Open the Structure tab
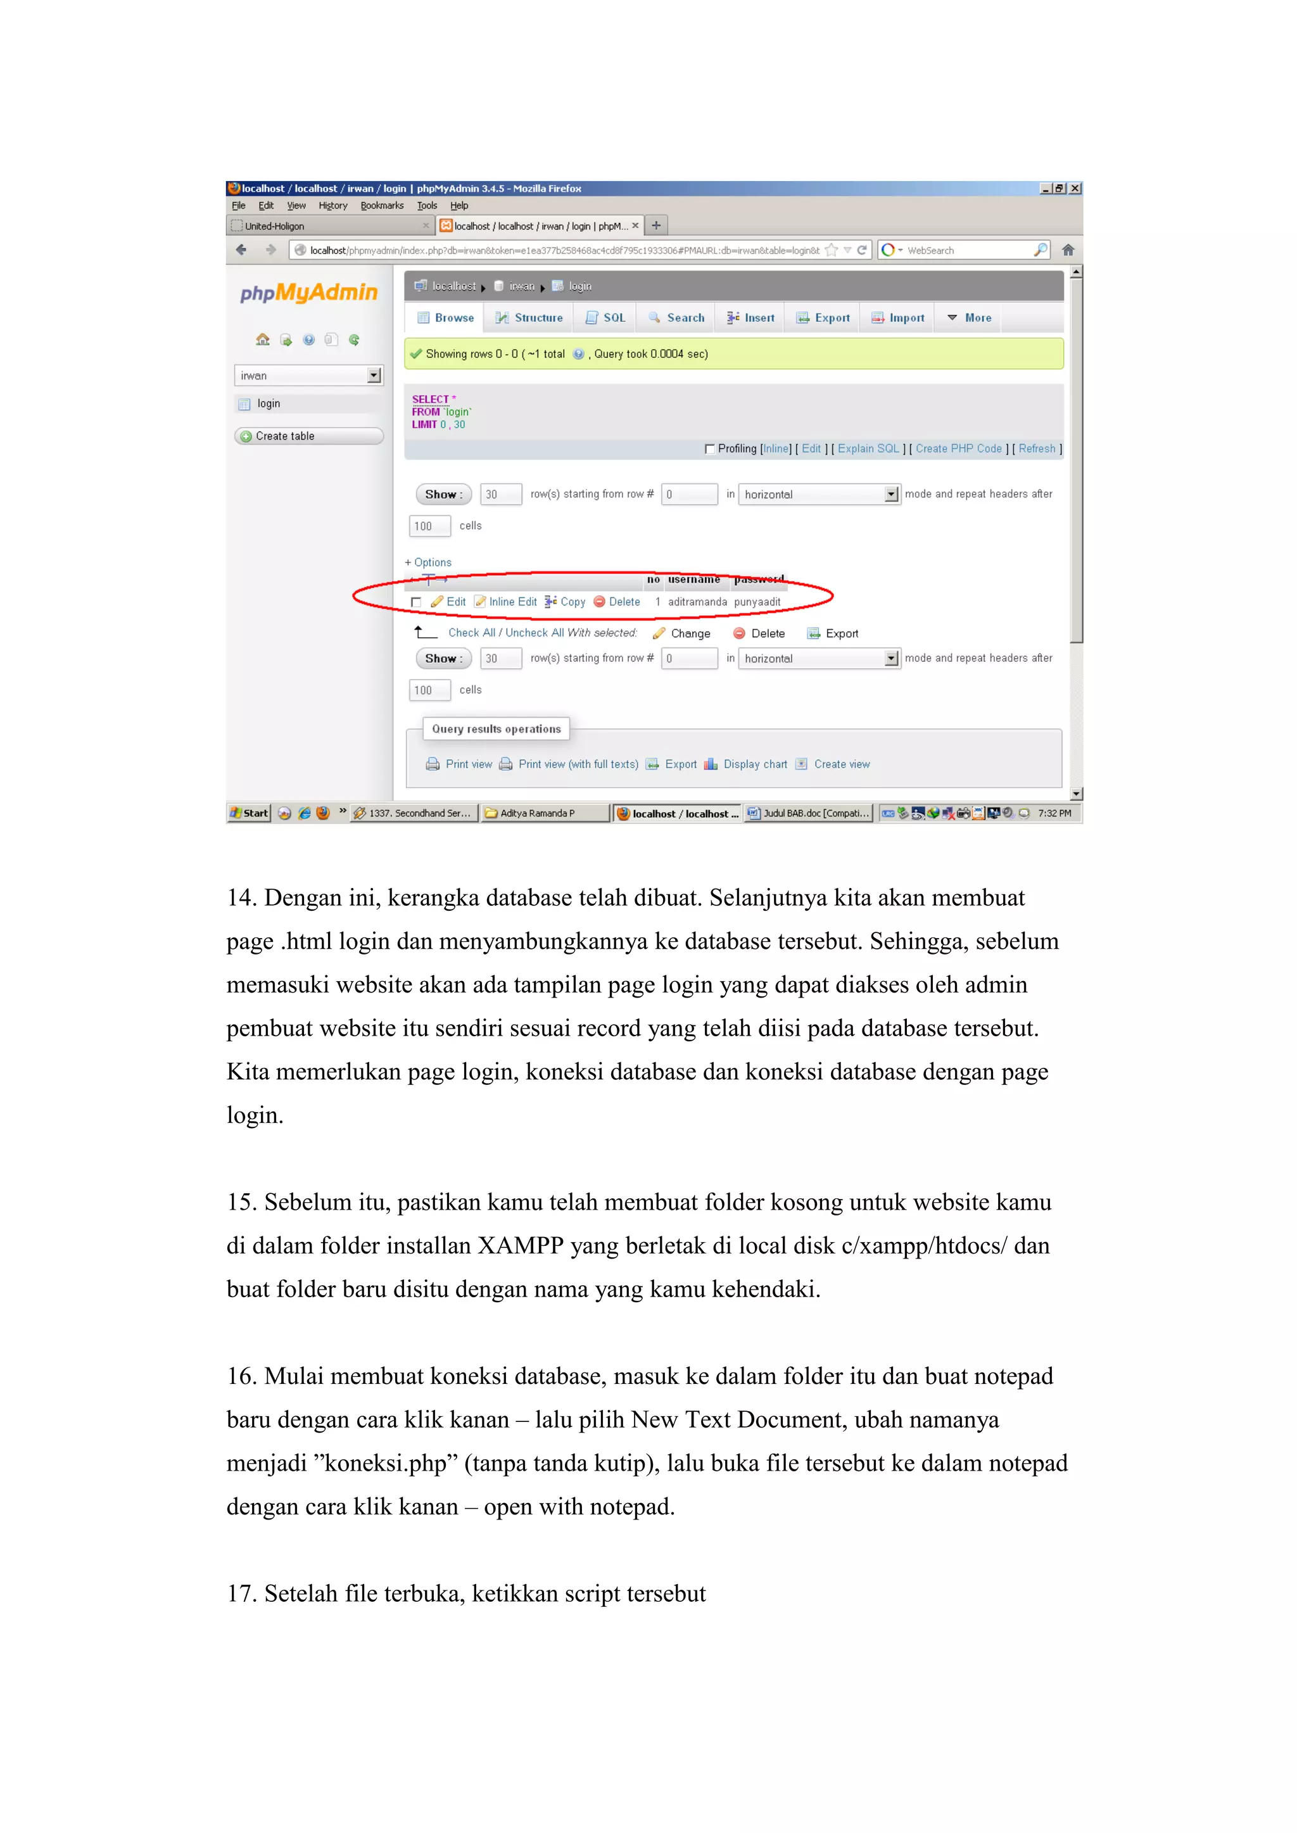The width and height of the screenshot is (1297, 1833). [x=529, y=318]
